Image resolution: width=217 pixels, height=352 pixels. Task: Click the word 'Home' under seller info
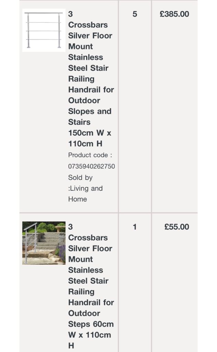tap(78, 199)
